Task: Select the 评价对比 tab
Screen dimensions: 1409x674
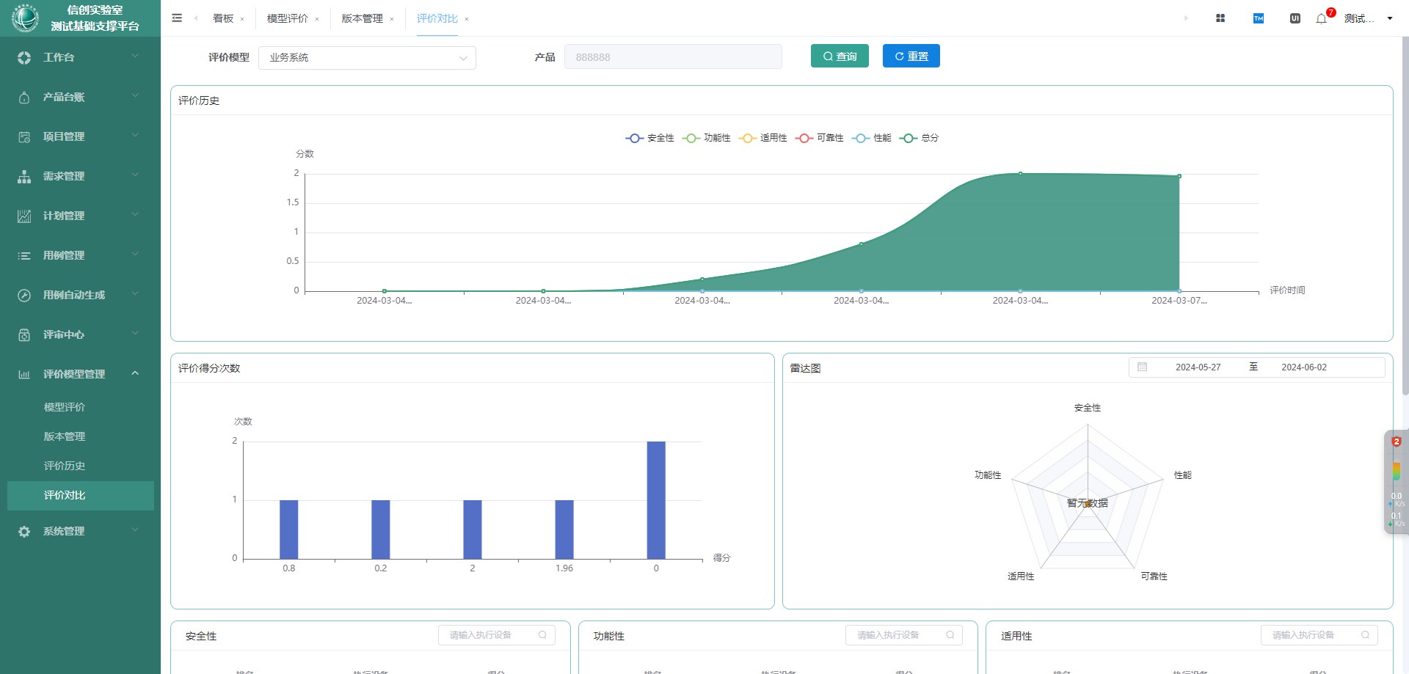Action: (x=437, y=18)
